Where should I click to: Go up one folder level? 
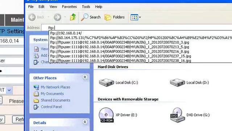[x=73, y=17]
